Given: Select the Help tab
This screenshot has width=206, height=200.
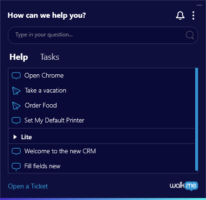Looking at the screenshot, I should pyautogui.click(x=19, y=57).
